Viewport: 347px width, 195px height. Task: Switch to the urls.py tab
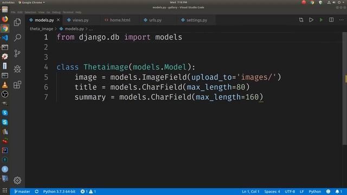point(155,20)
